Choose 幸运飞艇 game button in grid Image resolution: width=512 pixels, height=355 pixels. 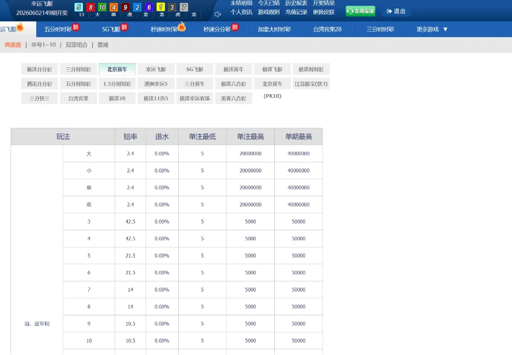pos(156,69)
